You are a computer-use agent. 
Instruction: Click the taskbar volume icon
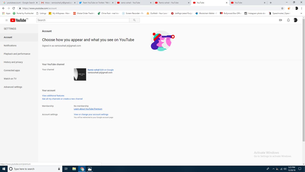[x=285, y=169]
